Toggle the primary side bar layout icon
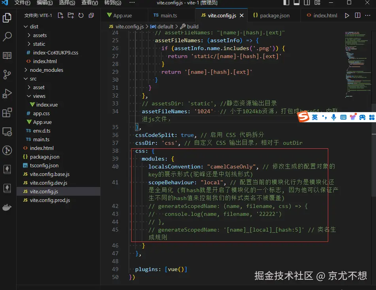The width and height of the screenshot is (376, 290). (x=286, y=3)
